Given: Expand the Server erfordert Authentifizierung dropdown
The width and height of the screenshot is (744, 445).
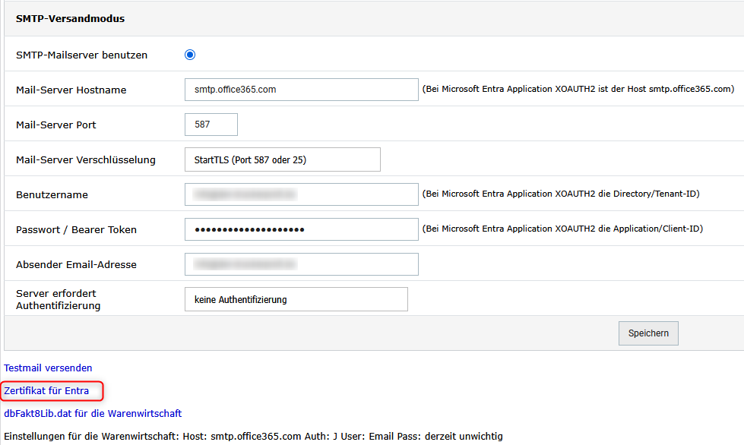Looking at the screenshot, I should 296,299.
